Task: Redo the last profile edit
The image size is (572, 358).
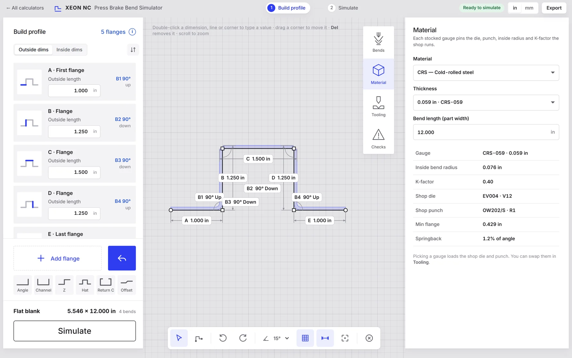Action: [243, 338]
